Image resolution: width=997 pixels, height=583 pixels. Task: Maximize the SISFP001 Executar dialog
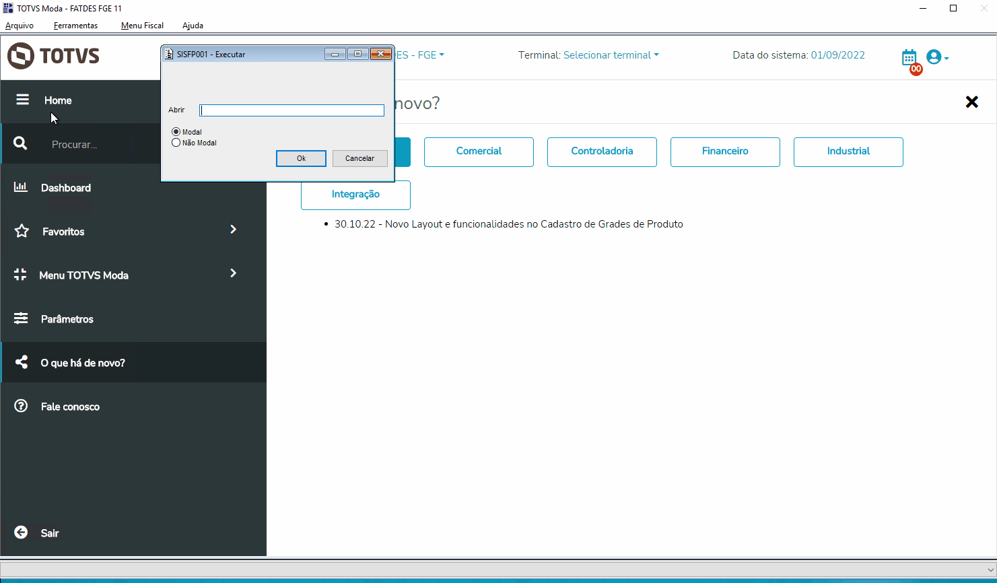point(357,54)
